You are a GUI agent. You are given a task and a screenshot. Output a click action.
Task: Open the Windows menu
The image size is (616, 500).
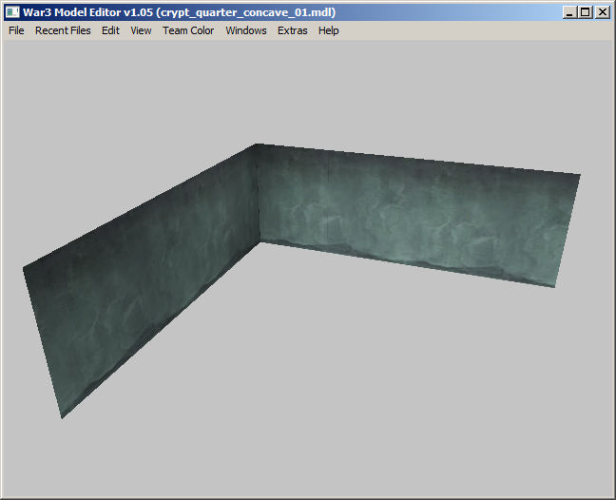[246, 30]
